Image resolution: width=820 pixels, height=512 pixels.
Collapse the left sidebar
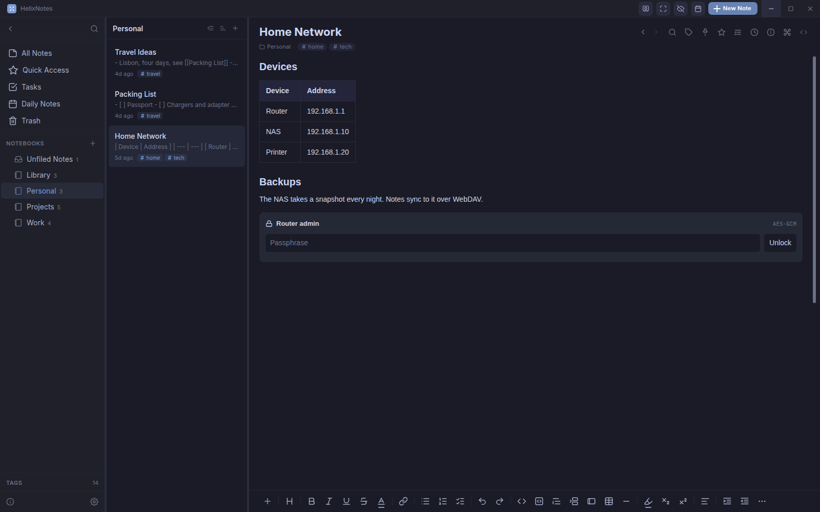(x=10, y=29)
